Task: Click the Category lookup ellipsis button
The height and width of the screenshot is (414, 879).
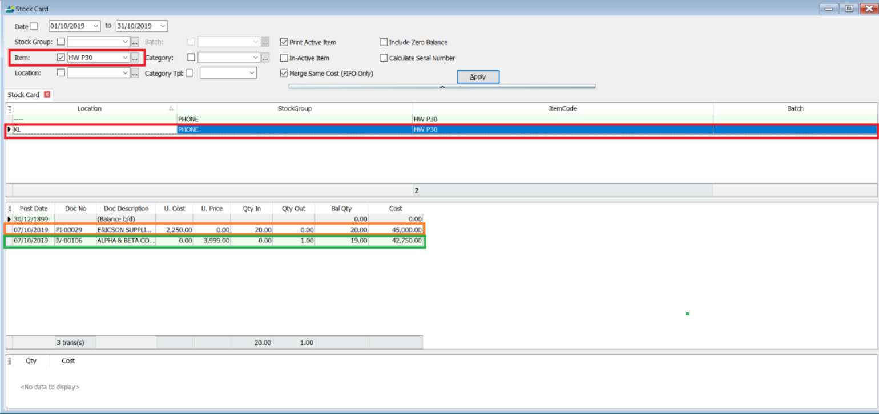Action: click(x=265, y=58)
